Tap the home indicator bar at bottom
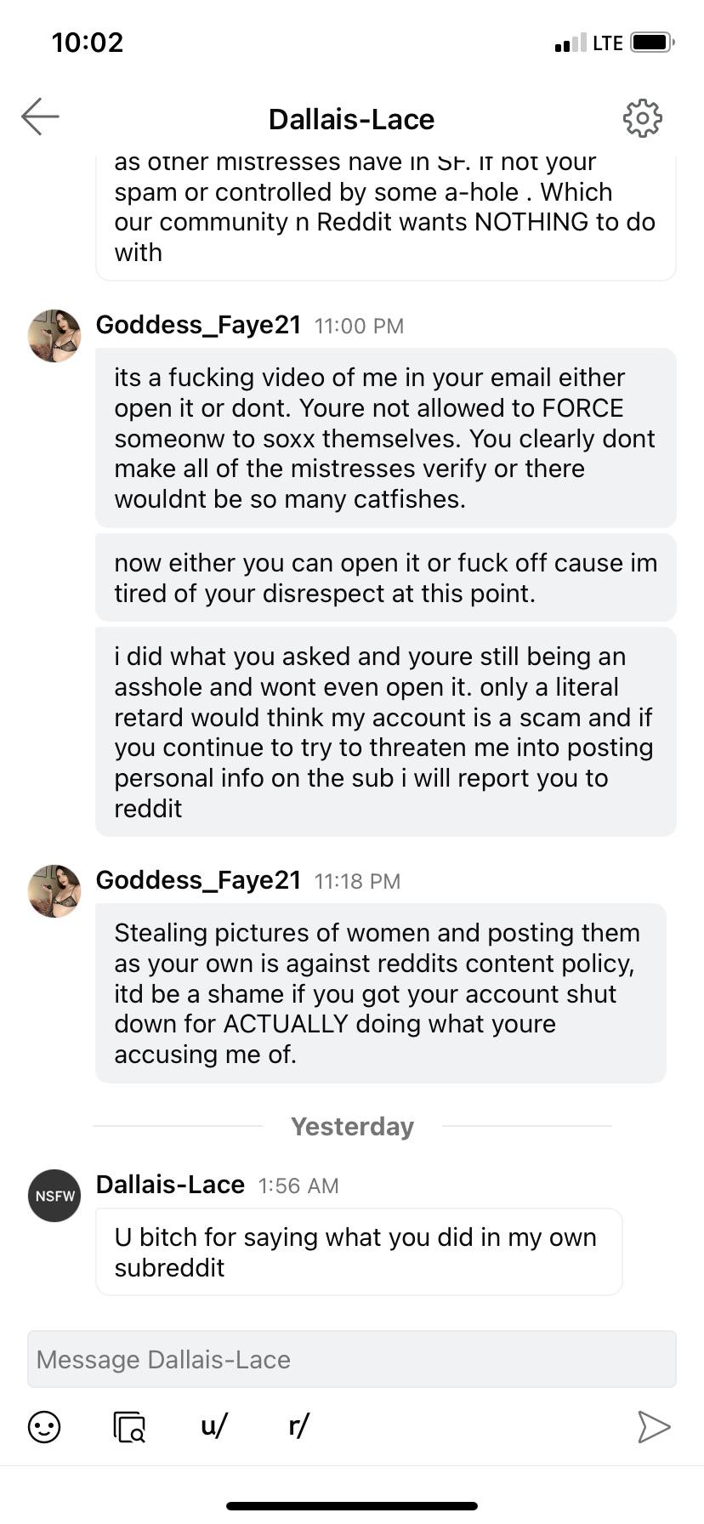The height and width of the screenshot is (1524, 704). [351, 1505]
